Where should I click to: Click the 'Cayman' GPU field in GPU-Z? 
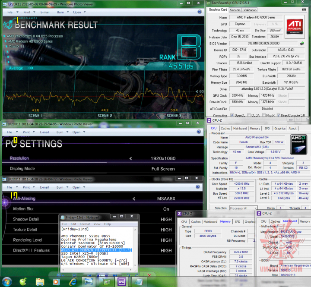[x=240, y=24]
